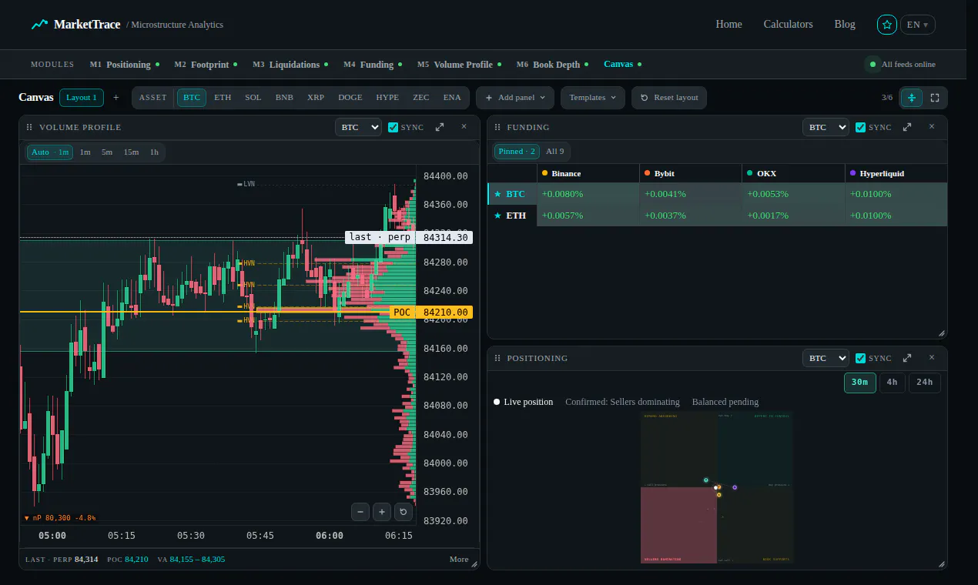Click the BTC star in funding table

tap(497, 194)
